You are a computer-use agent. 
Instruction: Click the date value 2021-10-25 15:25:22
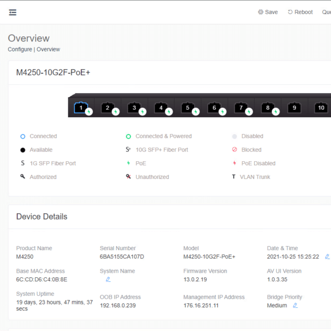pyautogui.click(x=293, y=257)
